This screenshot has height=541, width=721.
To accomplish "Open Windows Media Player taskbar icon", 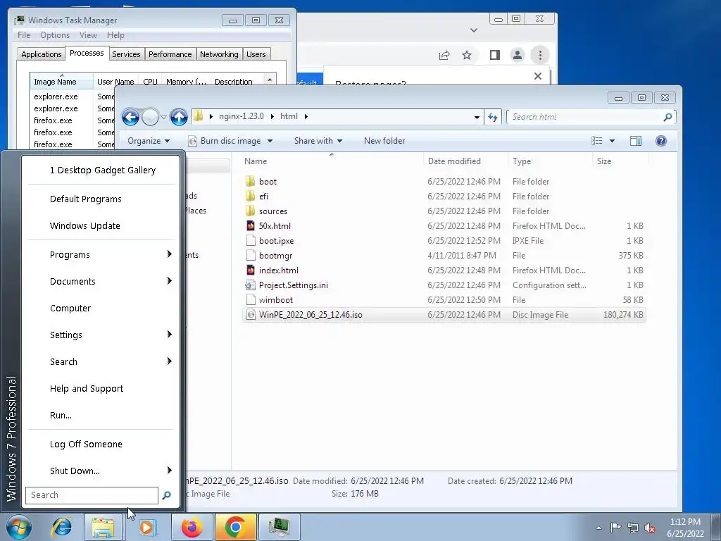I will pyautogui.click(x=147, y=527).
